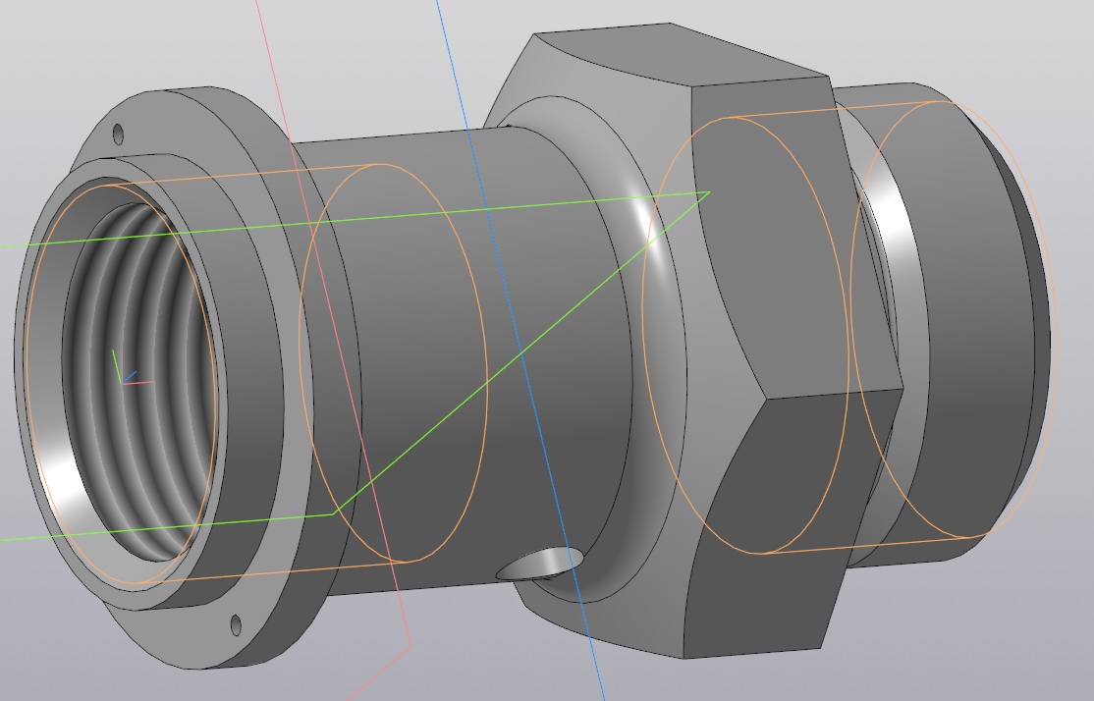Select the oval drilled hole under the cylinder
This screenshot has width=1094, height=701.
tap(541, 564)
